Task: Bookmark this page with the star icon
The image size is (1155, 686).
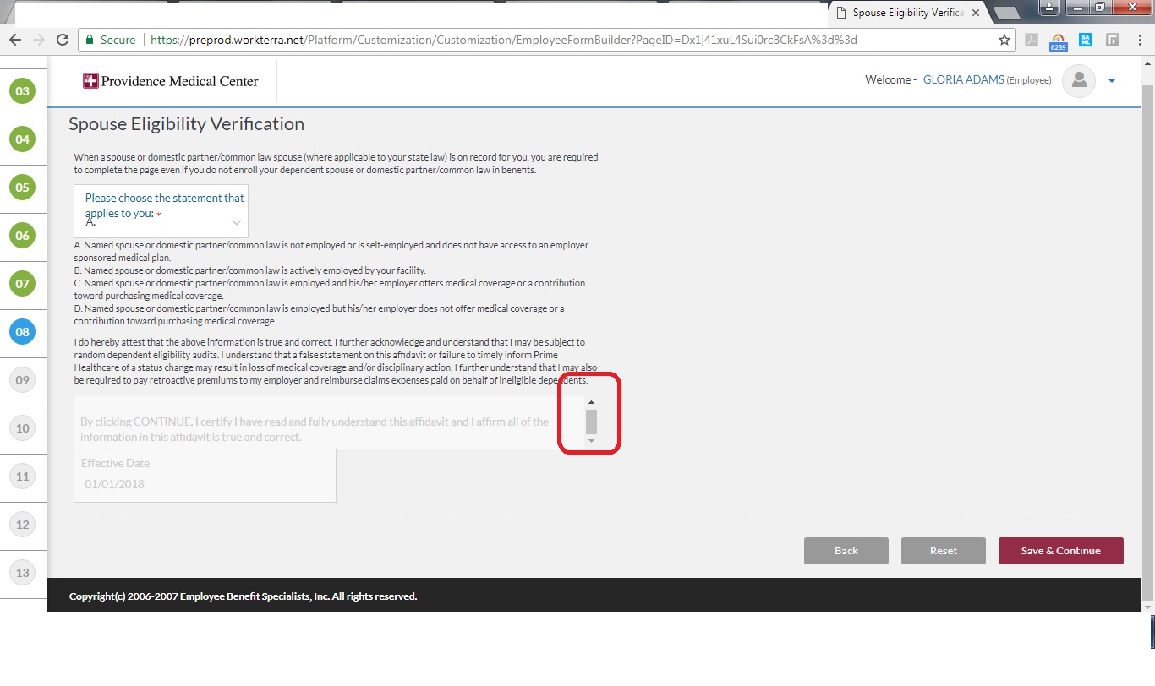Action: [x=1004, y=40]
